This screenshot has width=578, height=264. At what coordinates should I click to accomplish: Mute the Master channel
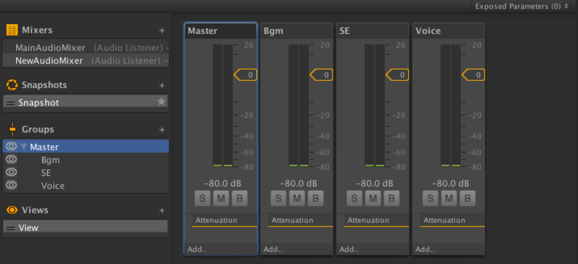pos(221,199)
